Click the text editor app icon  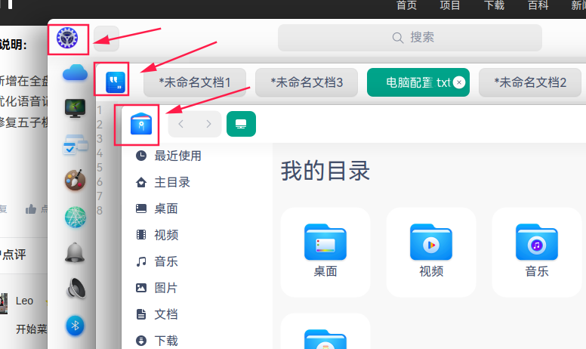click(116, 82)
